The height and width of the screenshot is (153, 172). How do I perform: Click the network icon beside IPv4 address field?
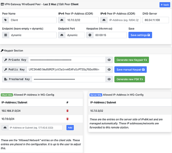(62, 20)
